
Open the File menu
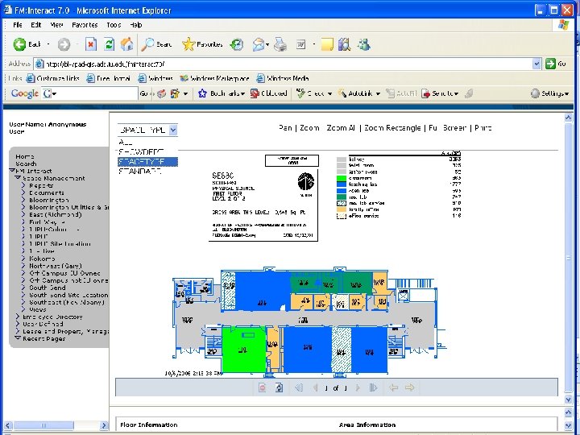pos(18,25)
